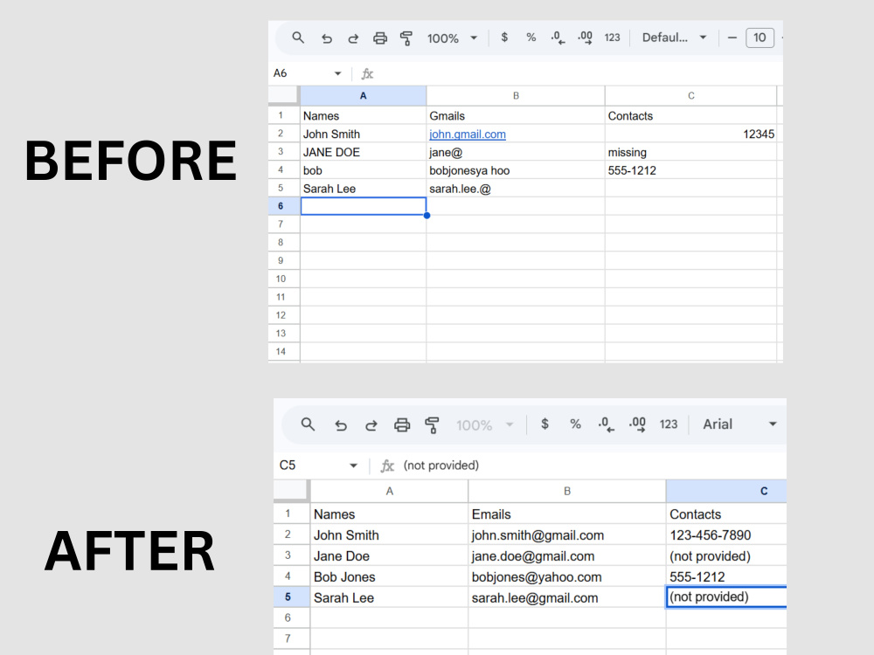
Task: Select (not provided) cell in Jane Doe row
Action: coord(726,555)
